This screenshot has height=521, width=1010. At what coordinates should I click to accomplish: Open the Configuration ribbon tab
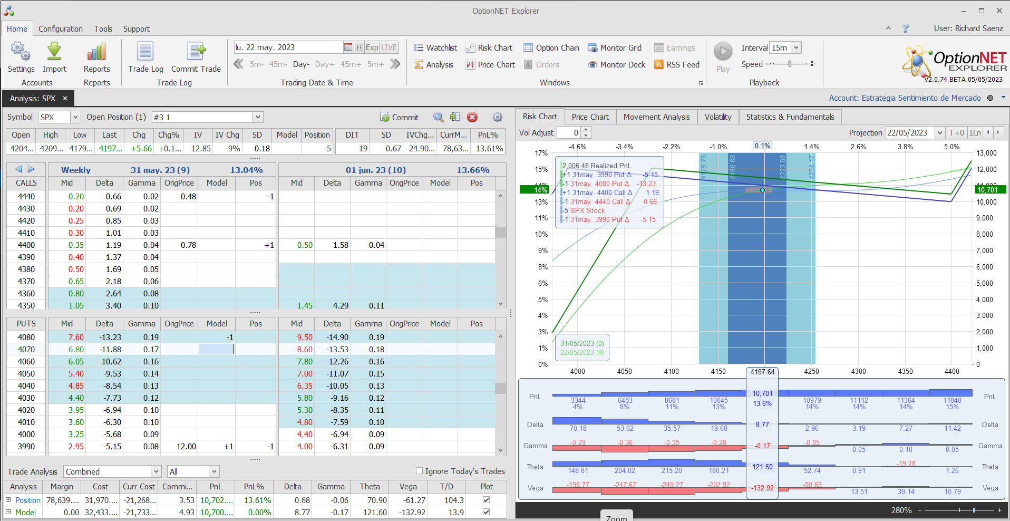pyautogui.click(x=61, y=29)
